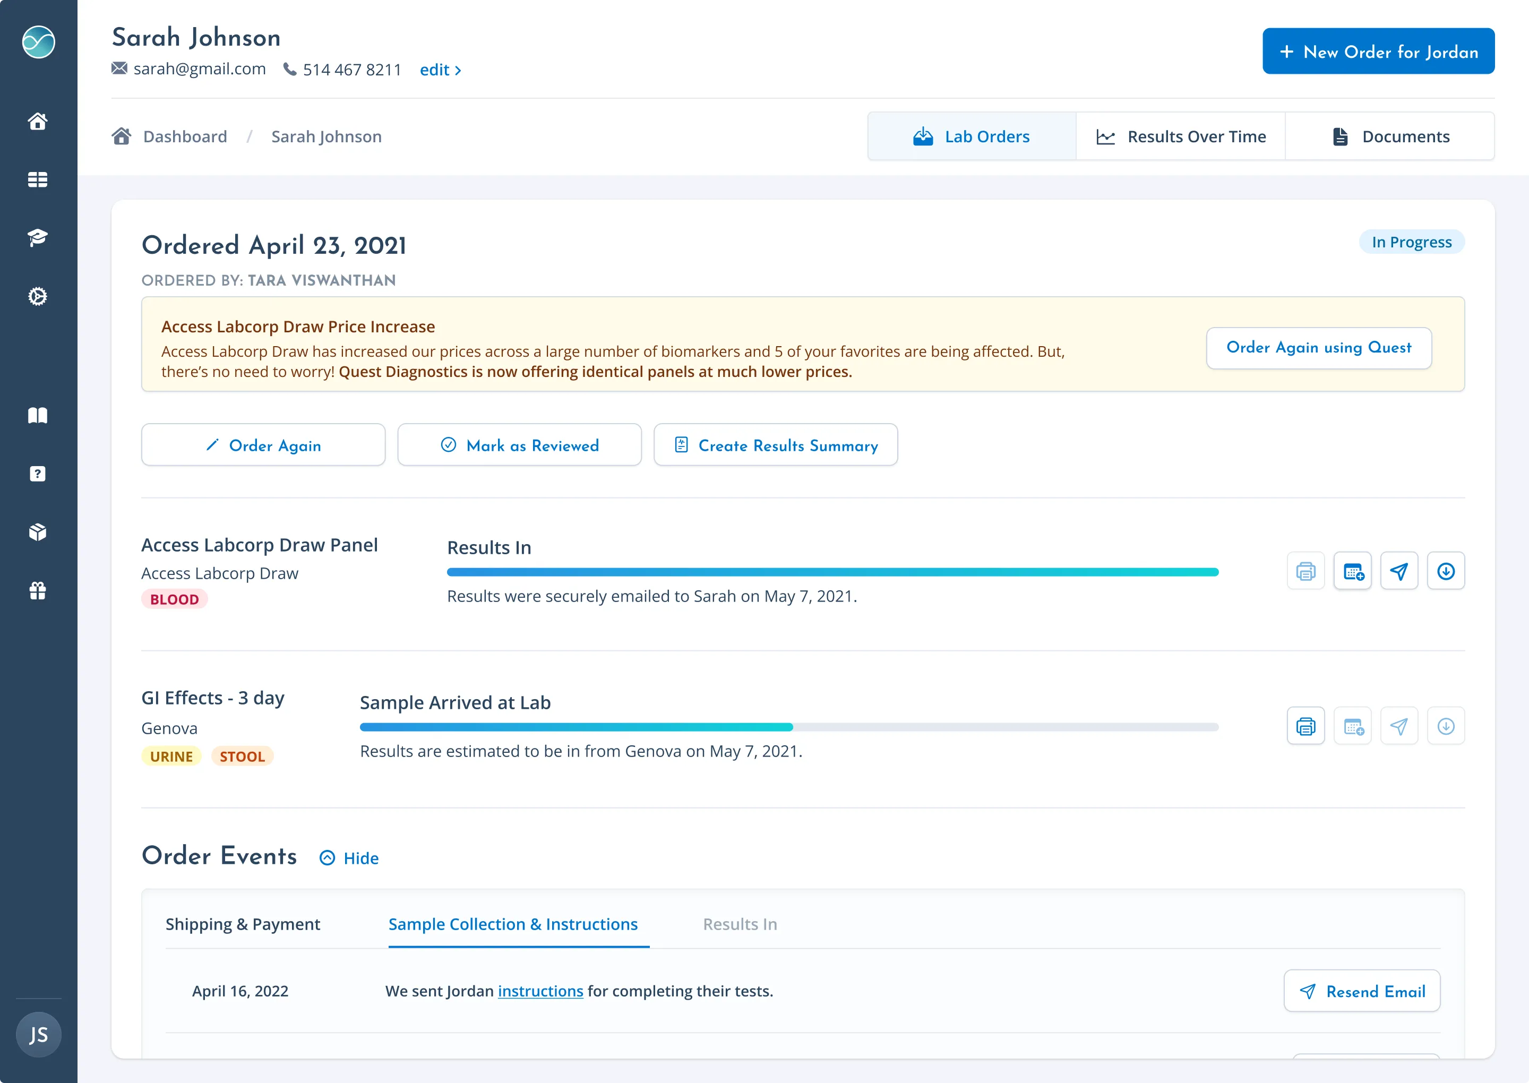1529x1083 pixels.
Task: Click the open book sidebar icon
Action: (x=37, y=416)
